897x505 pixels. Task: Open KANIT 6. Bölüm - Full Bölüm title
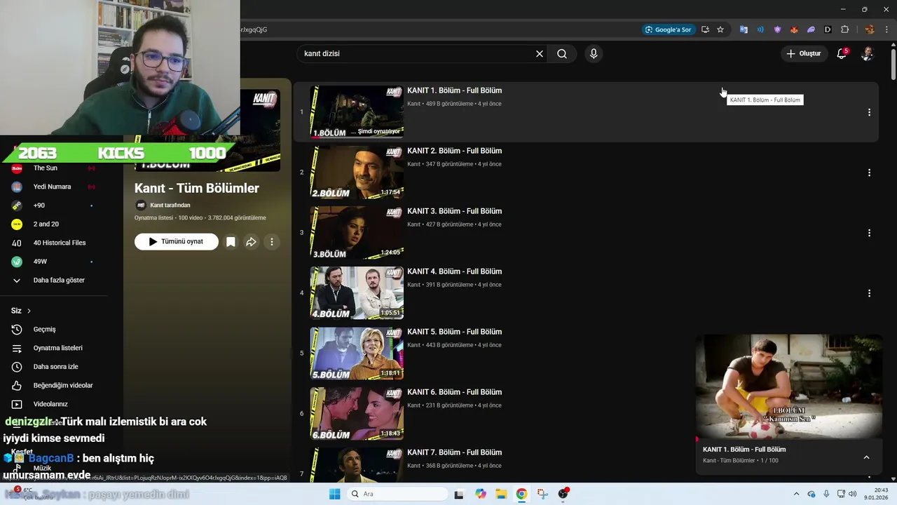coord(454,392)
